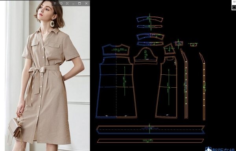Select the large back body pattern piece
Viewport: 236px width, 151px height.
(116, 87)
